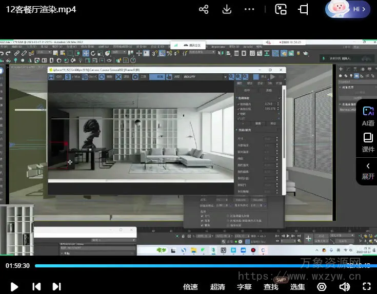Download the video using the download icon
The image size is (377, 294).
pyautogui.click(x=227, y=9)
